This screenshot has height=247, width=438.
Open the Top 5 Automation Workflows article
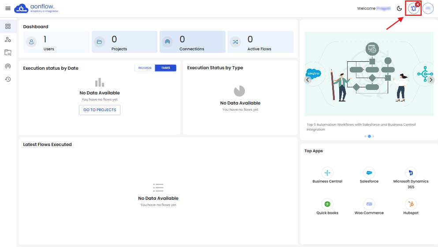(x=361, y=127)
